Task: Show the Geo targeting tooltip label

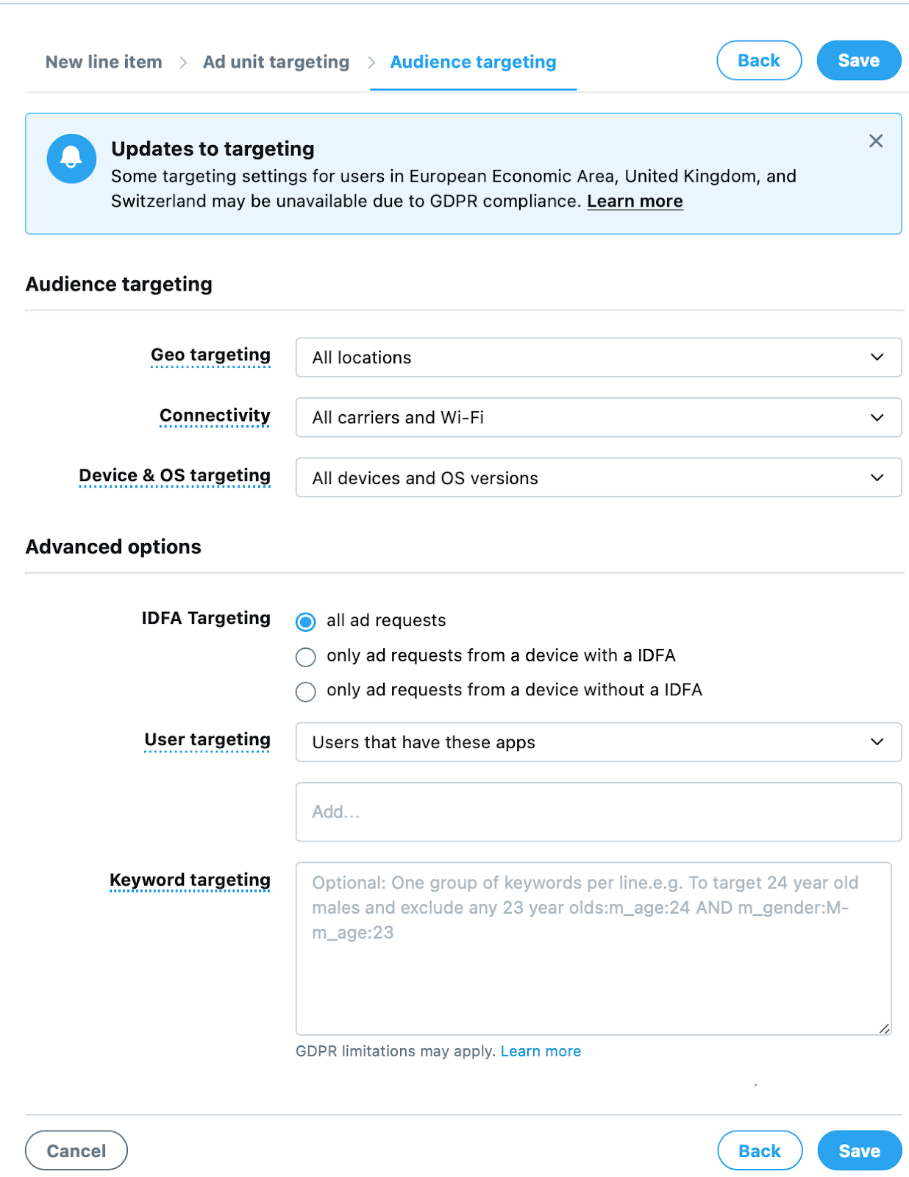Action: click(x=210, y=355)
